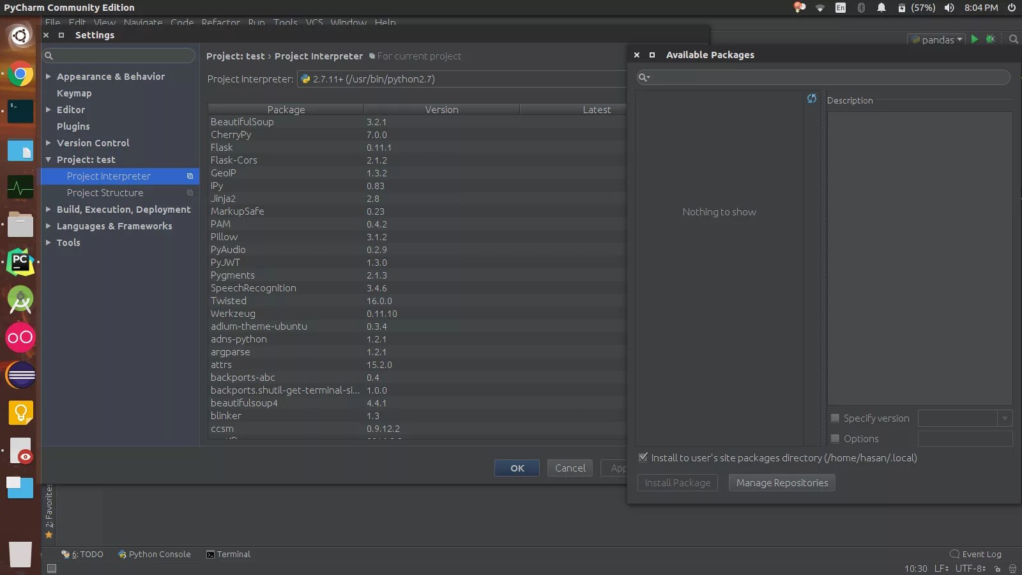Viewport: 1022px width, 575px height.
Task: Sort packages by the Package column header
Action: coord(286,109)
